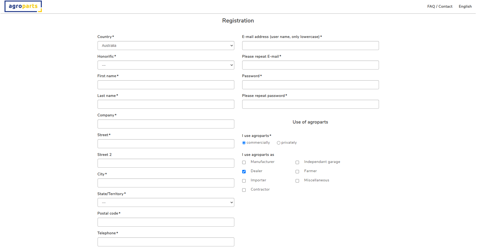The image size is (486, 249).
Task: Check the Independant garage checkbox
Action: point(297,162)
